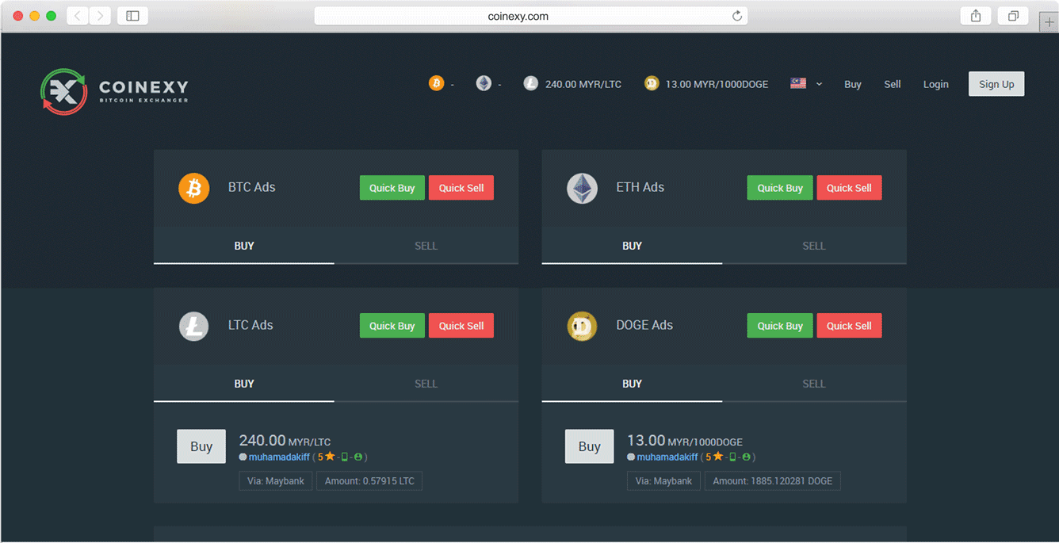This screenshot has height=543, width=1059.
Task: Click the Ethereum price icon in the header
Action: click(x=484, y=83)
